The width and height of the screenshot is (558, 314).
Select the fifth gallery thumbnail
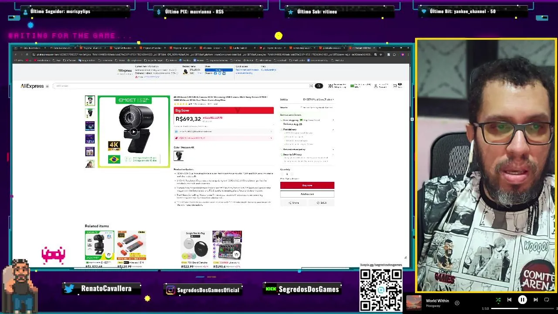90,151
